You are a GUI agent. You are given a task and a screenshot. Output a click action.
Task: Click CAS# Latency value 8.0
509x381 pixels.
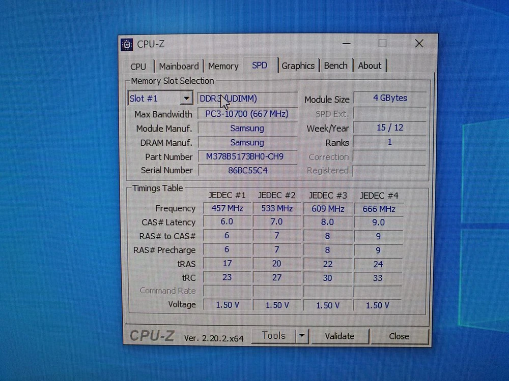point(327,223)
